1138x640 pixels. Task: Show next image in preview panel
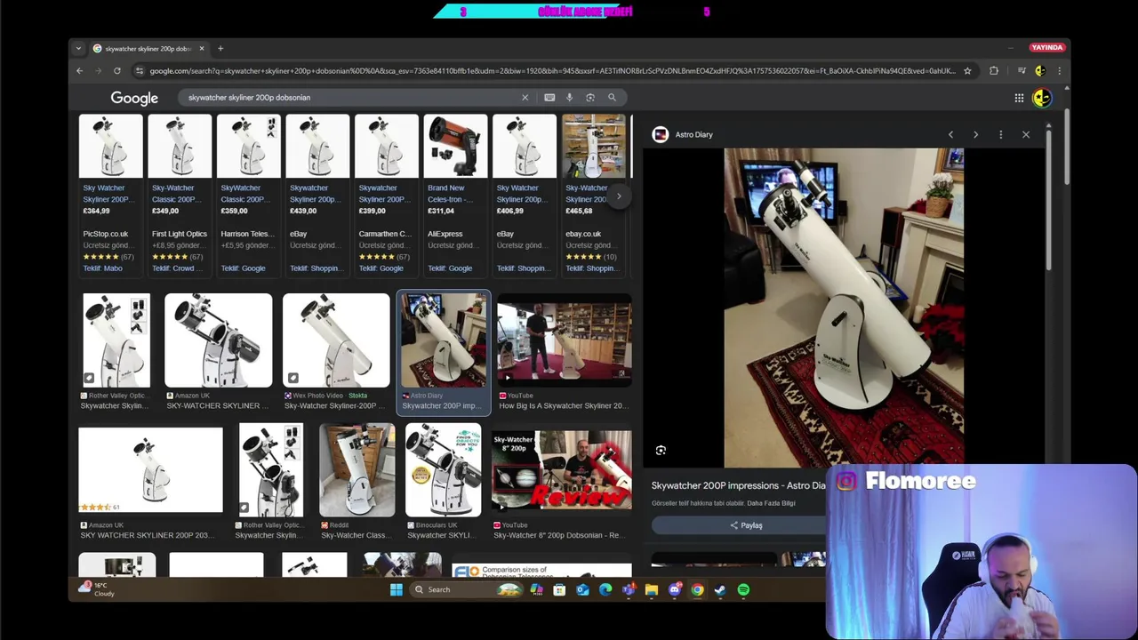975,135
